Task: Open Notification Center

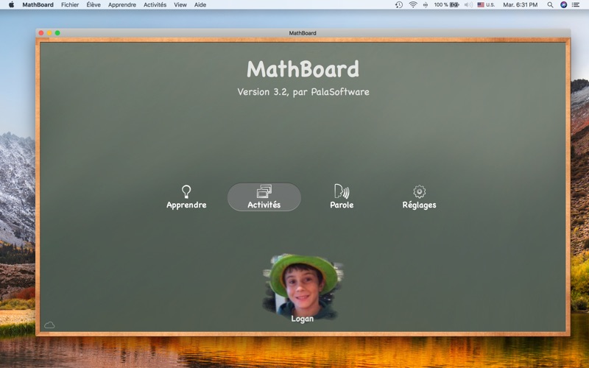Action: [x=576, y=5]
